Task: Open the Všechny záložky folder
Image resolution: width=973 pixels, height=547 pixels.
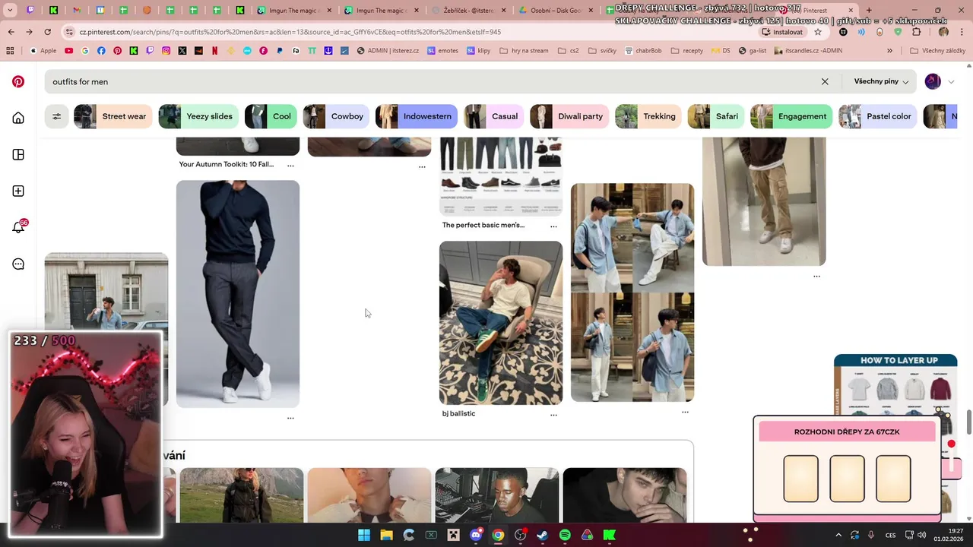Action: 937,51
